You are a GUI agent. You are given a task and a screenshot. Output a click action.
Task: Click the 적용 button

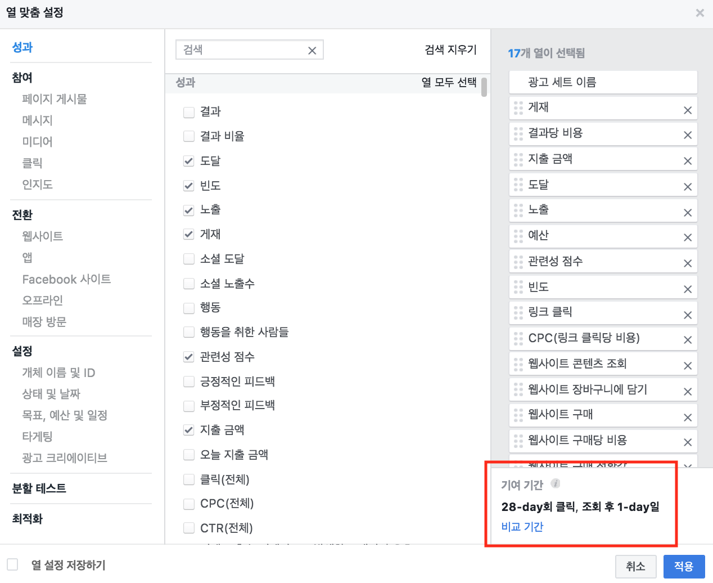[684, 566]
